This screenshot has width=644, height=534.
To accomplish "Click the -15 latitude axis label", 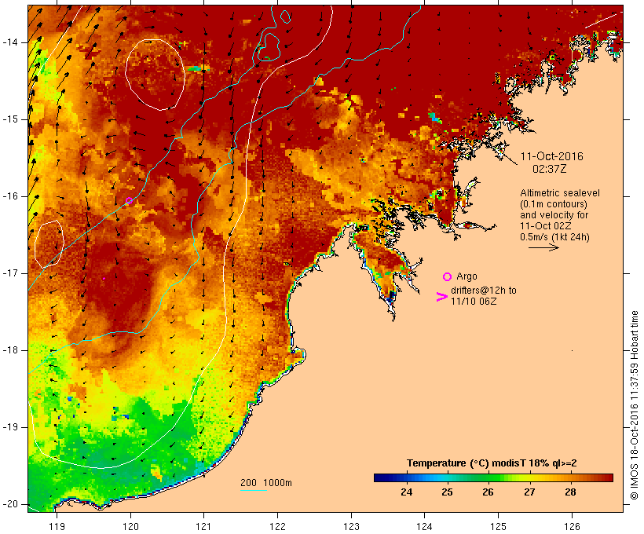I will click(x=10, y=119).
